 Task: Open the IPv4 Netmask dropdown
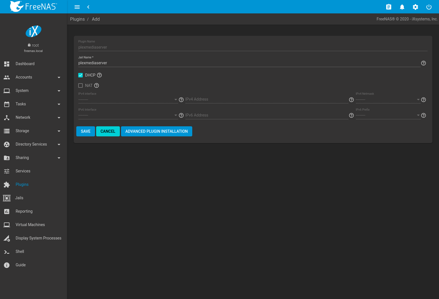point(388,100)
